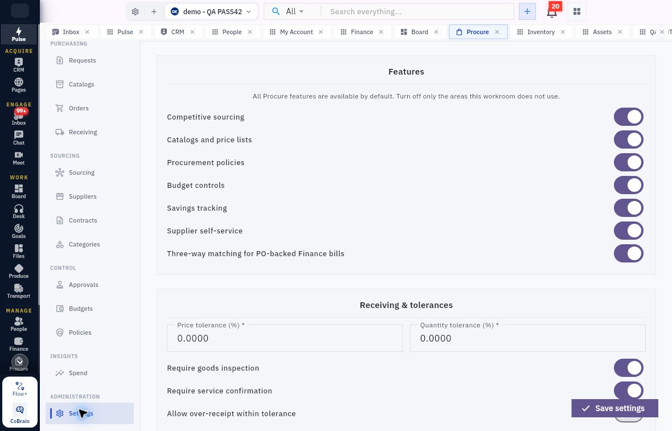
Task: Close the CRM tab
Action: [192, 32]
